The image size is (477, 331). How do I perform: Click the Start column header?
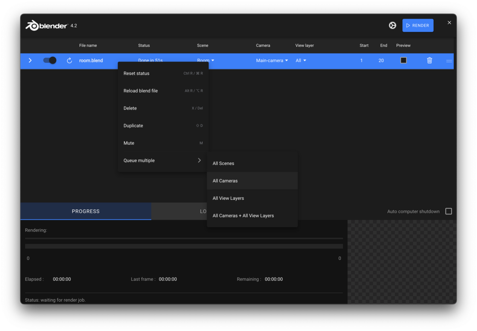(364, 45)
